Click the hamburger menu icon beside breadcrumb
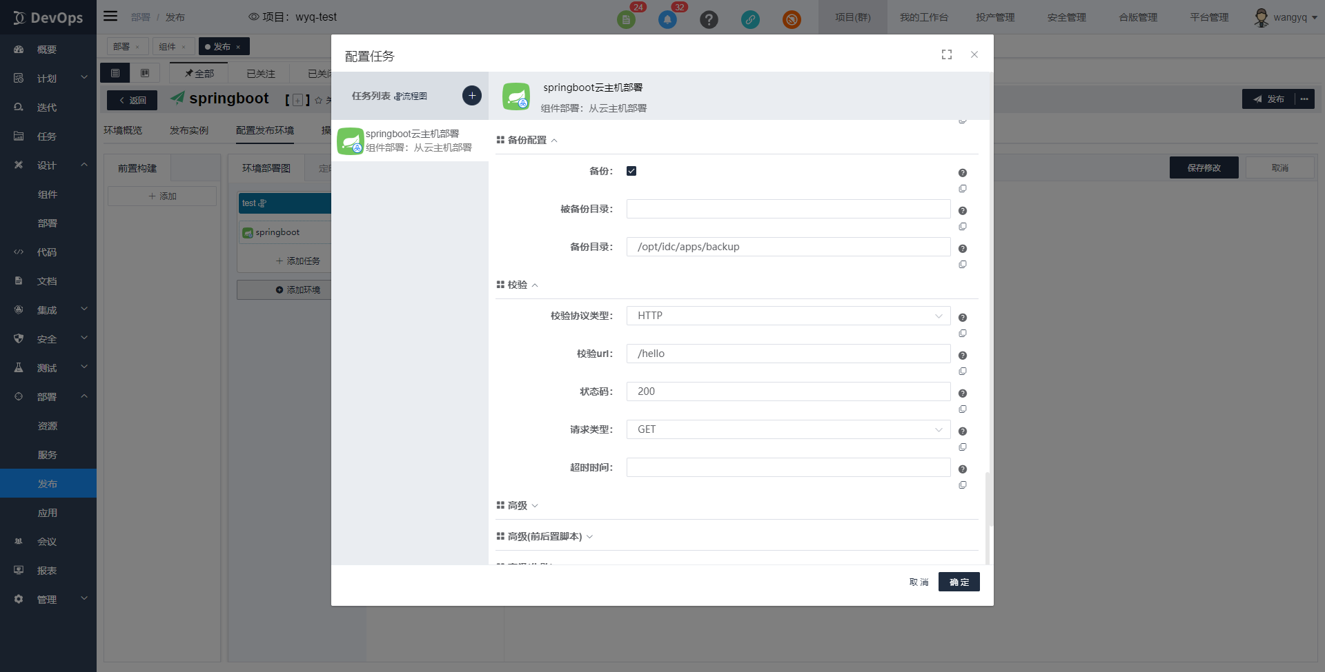This screenshot has height=672, width=1325. 110,16
